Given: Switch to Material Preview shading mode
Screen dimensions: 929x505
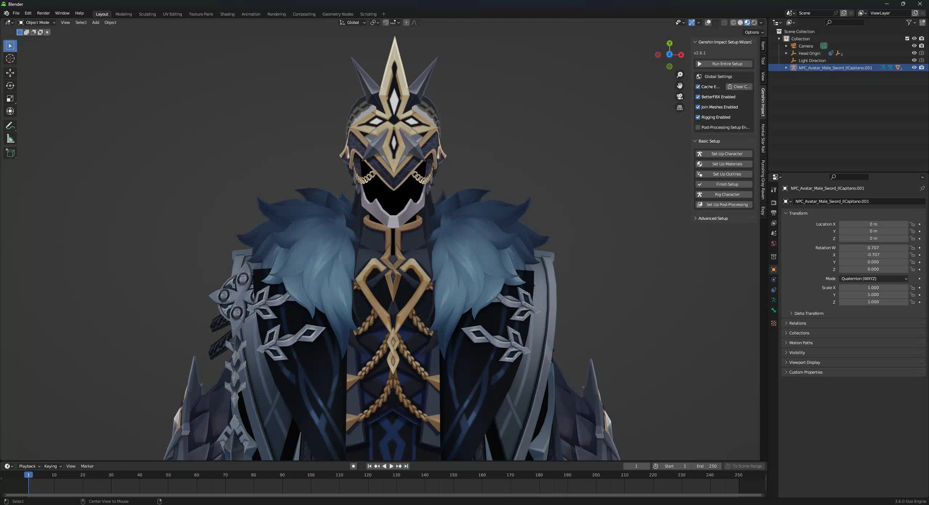Looking at the screenshot, I should click(x=747, y=22).
